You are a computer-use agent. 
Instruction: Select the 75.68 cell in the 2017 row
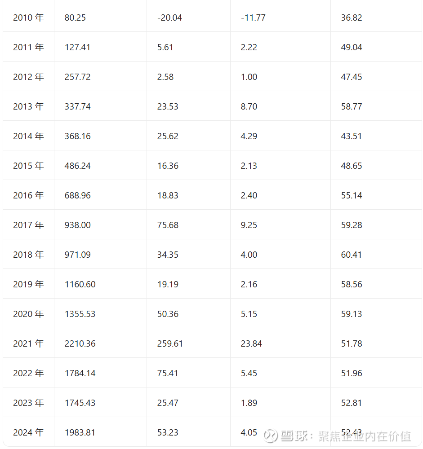pyautogui.click(x=168, y=225)
